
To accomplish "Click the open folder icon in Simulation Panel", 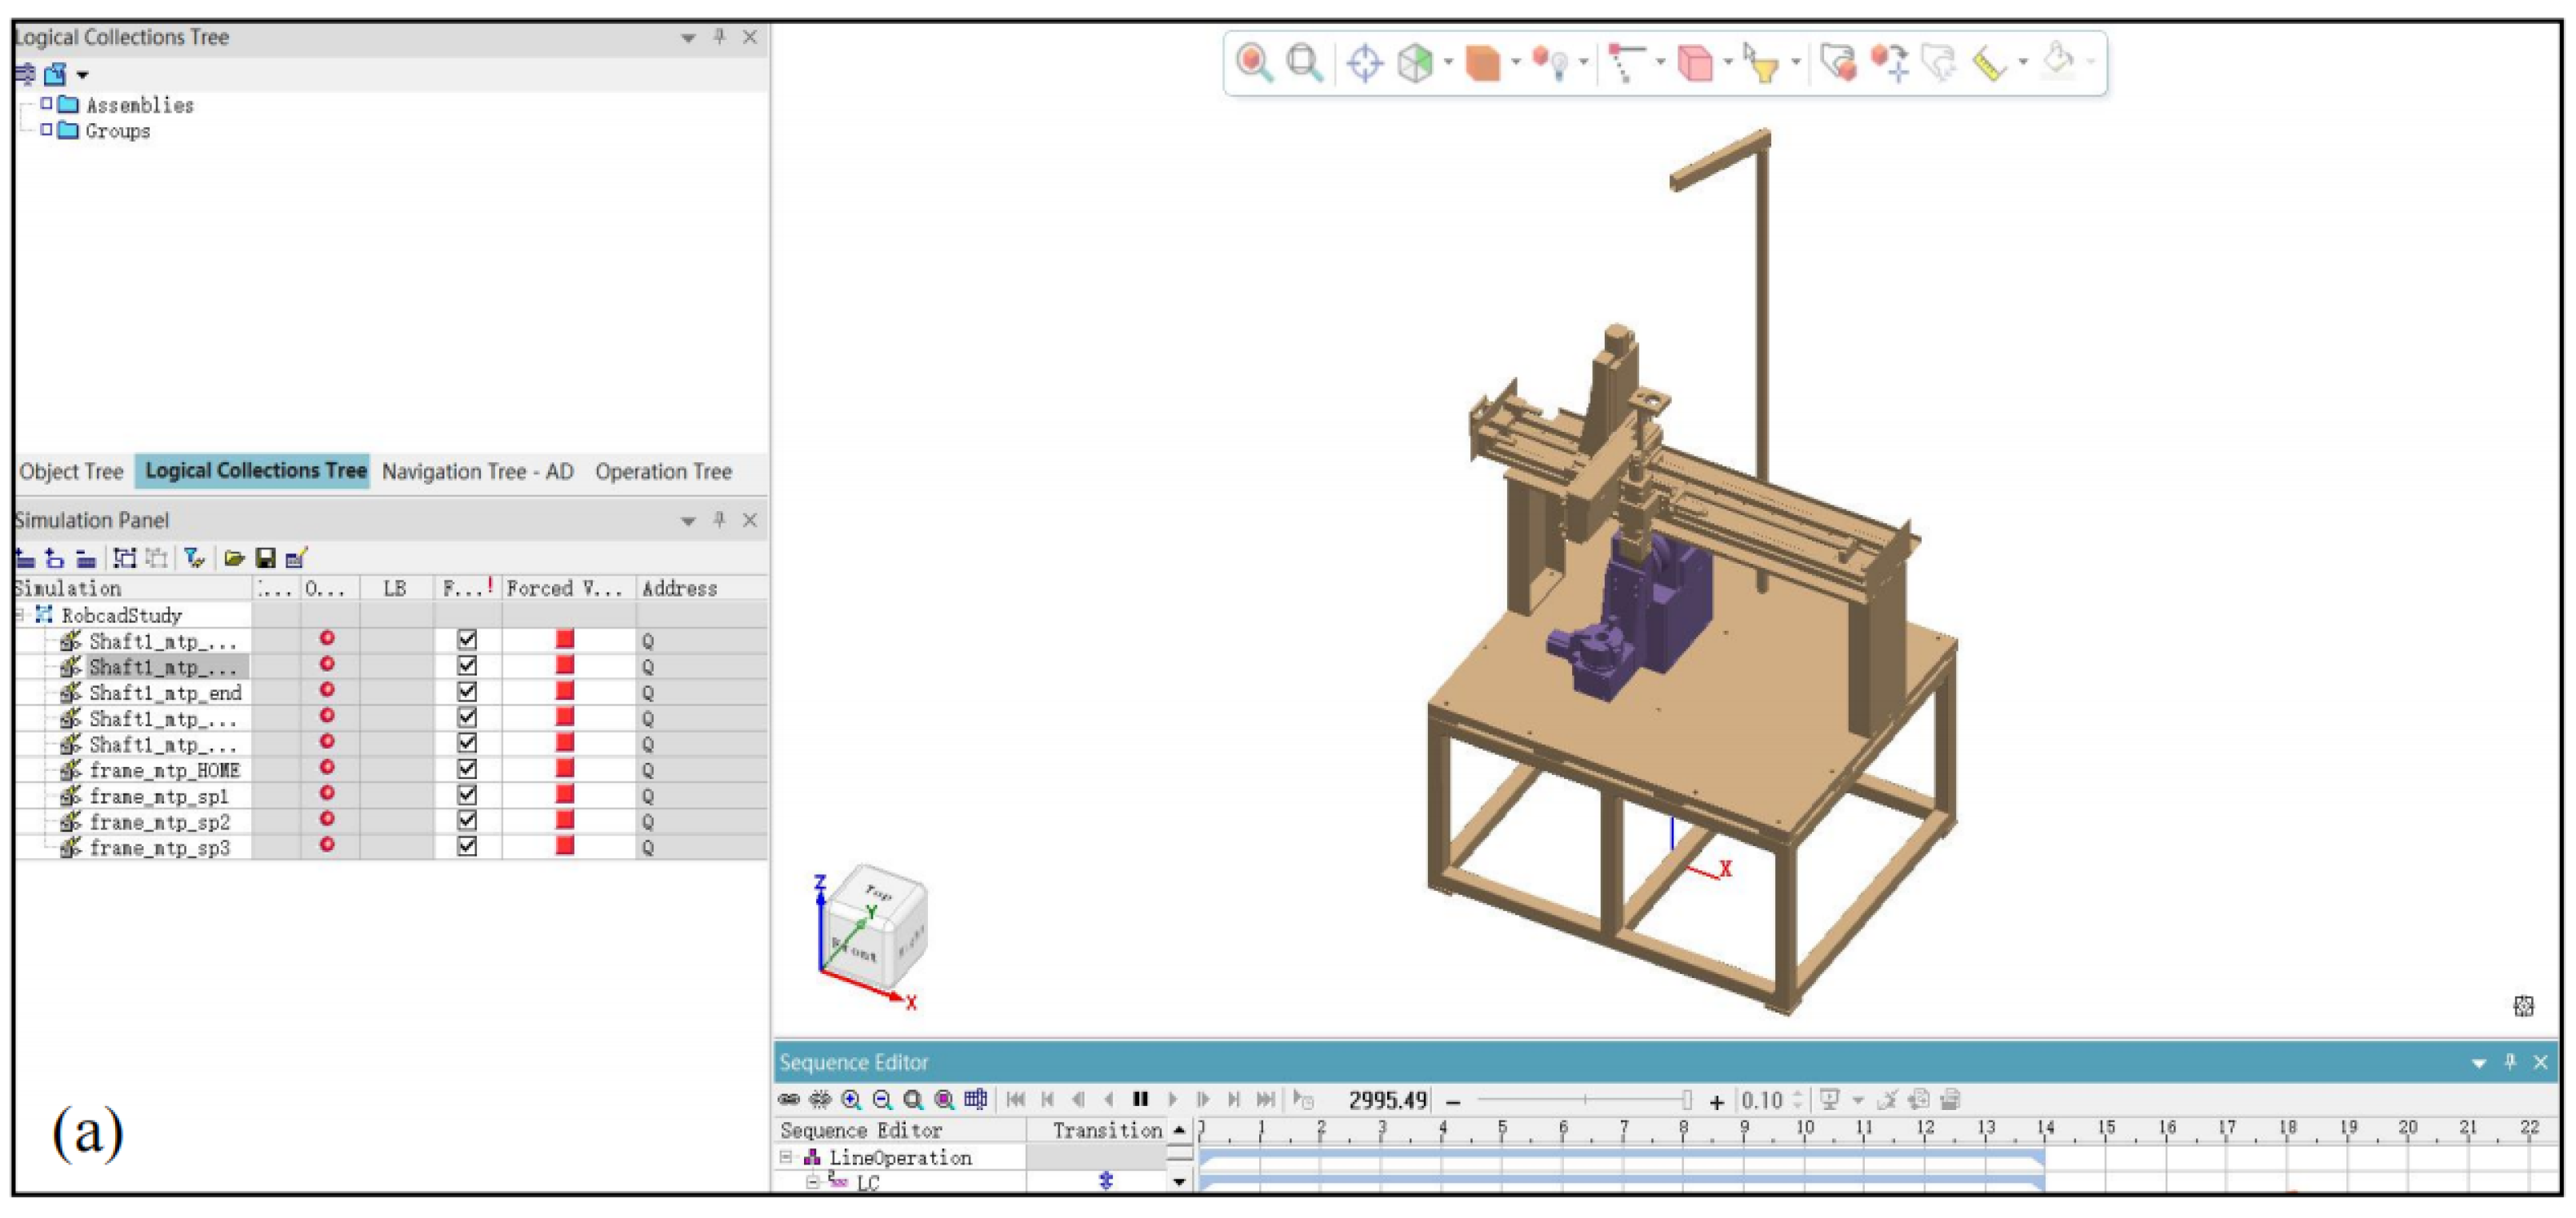I will [x=234, y=558].
